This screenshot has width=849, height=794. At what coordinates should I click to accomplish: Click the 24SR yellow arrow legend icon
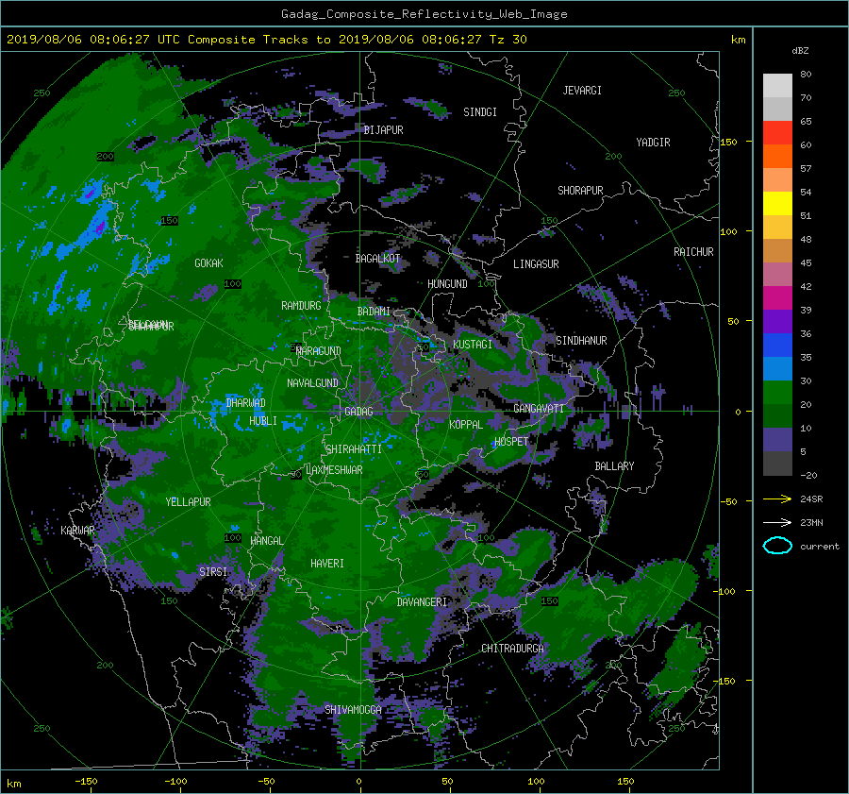[x=777, y=498]
